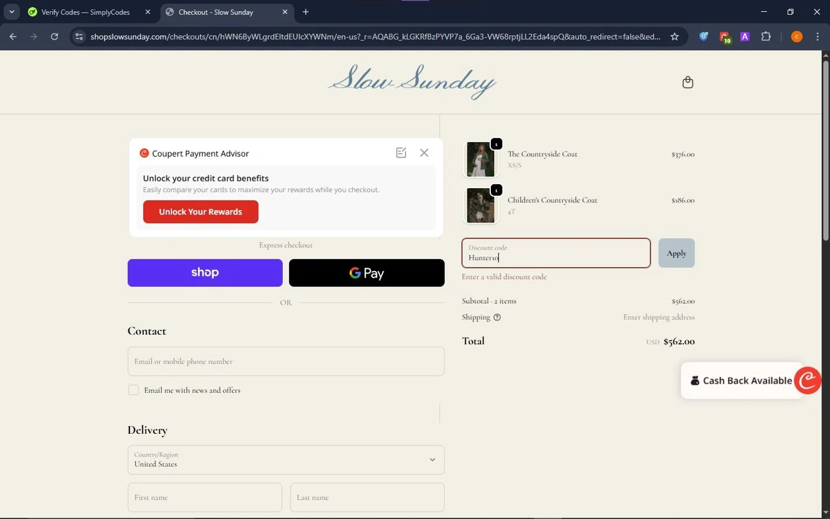
Task: Open the Chrome profile avatar
Action: pos(797,37)
